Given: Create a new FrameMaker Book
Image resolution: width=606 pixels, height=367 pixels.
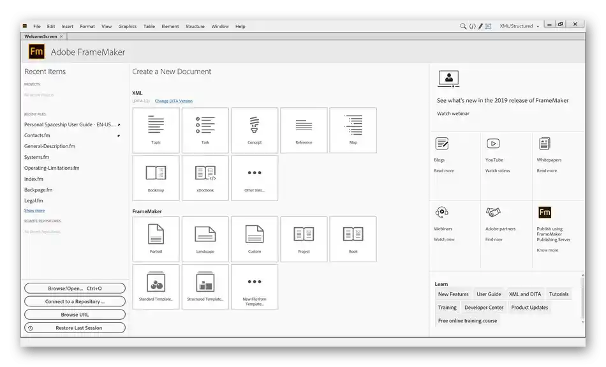Looking at the screenshot, I should (353, 239).
